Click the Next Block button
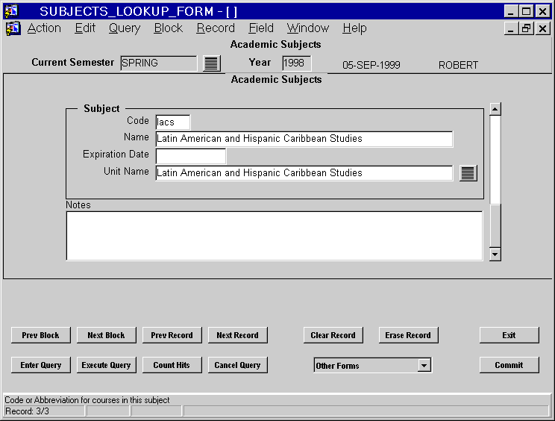 point(106,335)
